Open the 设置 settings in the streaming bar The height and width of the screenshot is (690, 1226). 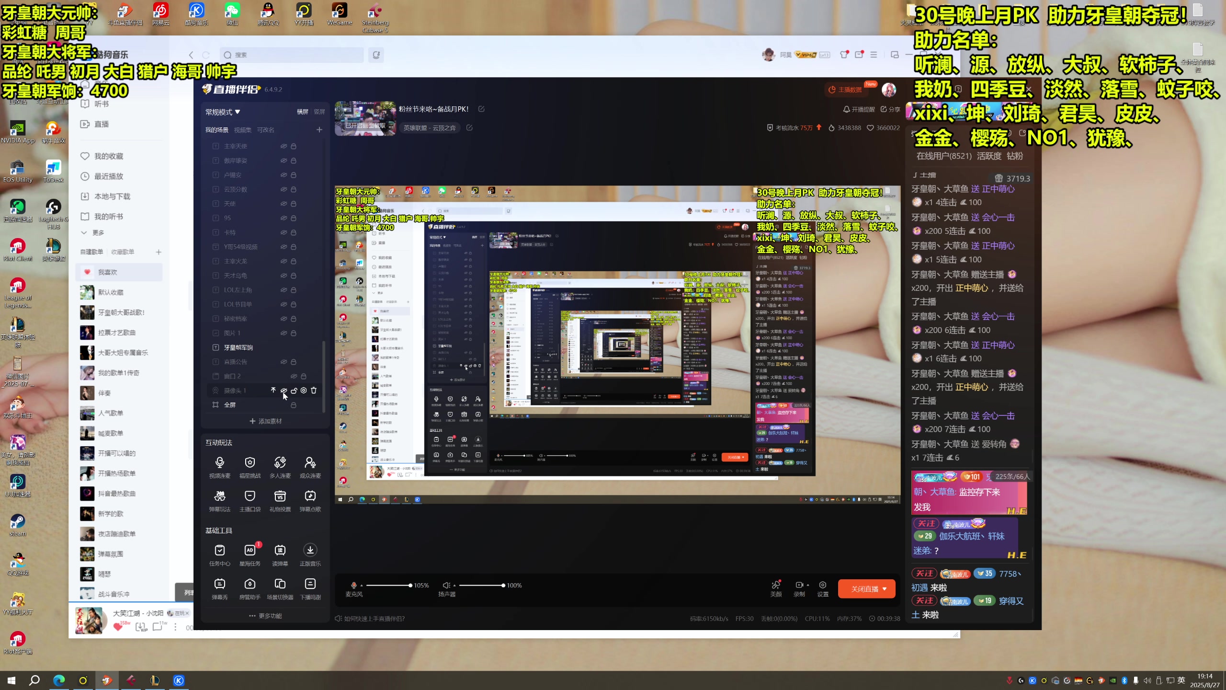pyautogui.click(x=822, y=588)
